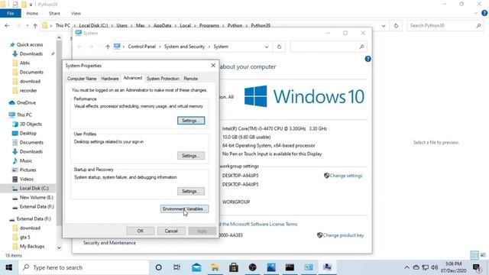The width and height of the screenshot is (489, 275).
Task: Select New Volume (E:) drive
Action: 36,197
